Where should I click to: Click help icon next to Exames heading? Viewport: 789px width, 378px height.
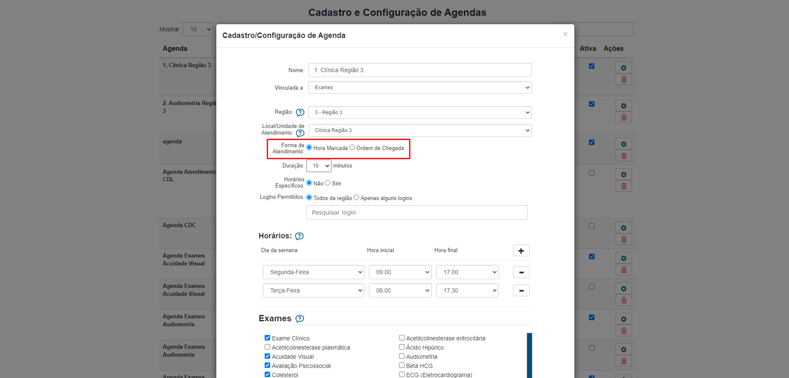pos(300,318)
